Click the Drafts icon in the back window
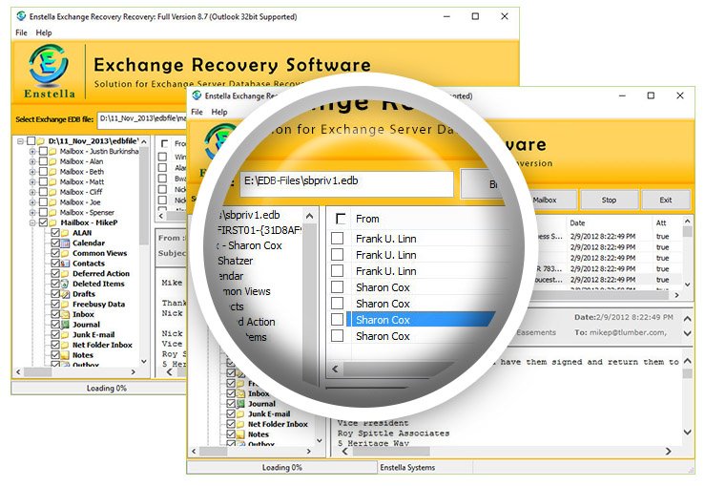This screenshot has height=486, width=705. click(65, 294)
